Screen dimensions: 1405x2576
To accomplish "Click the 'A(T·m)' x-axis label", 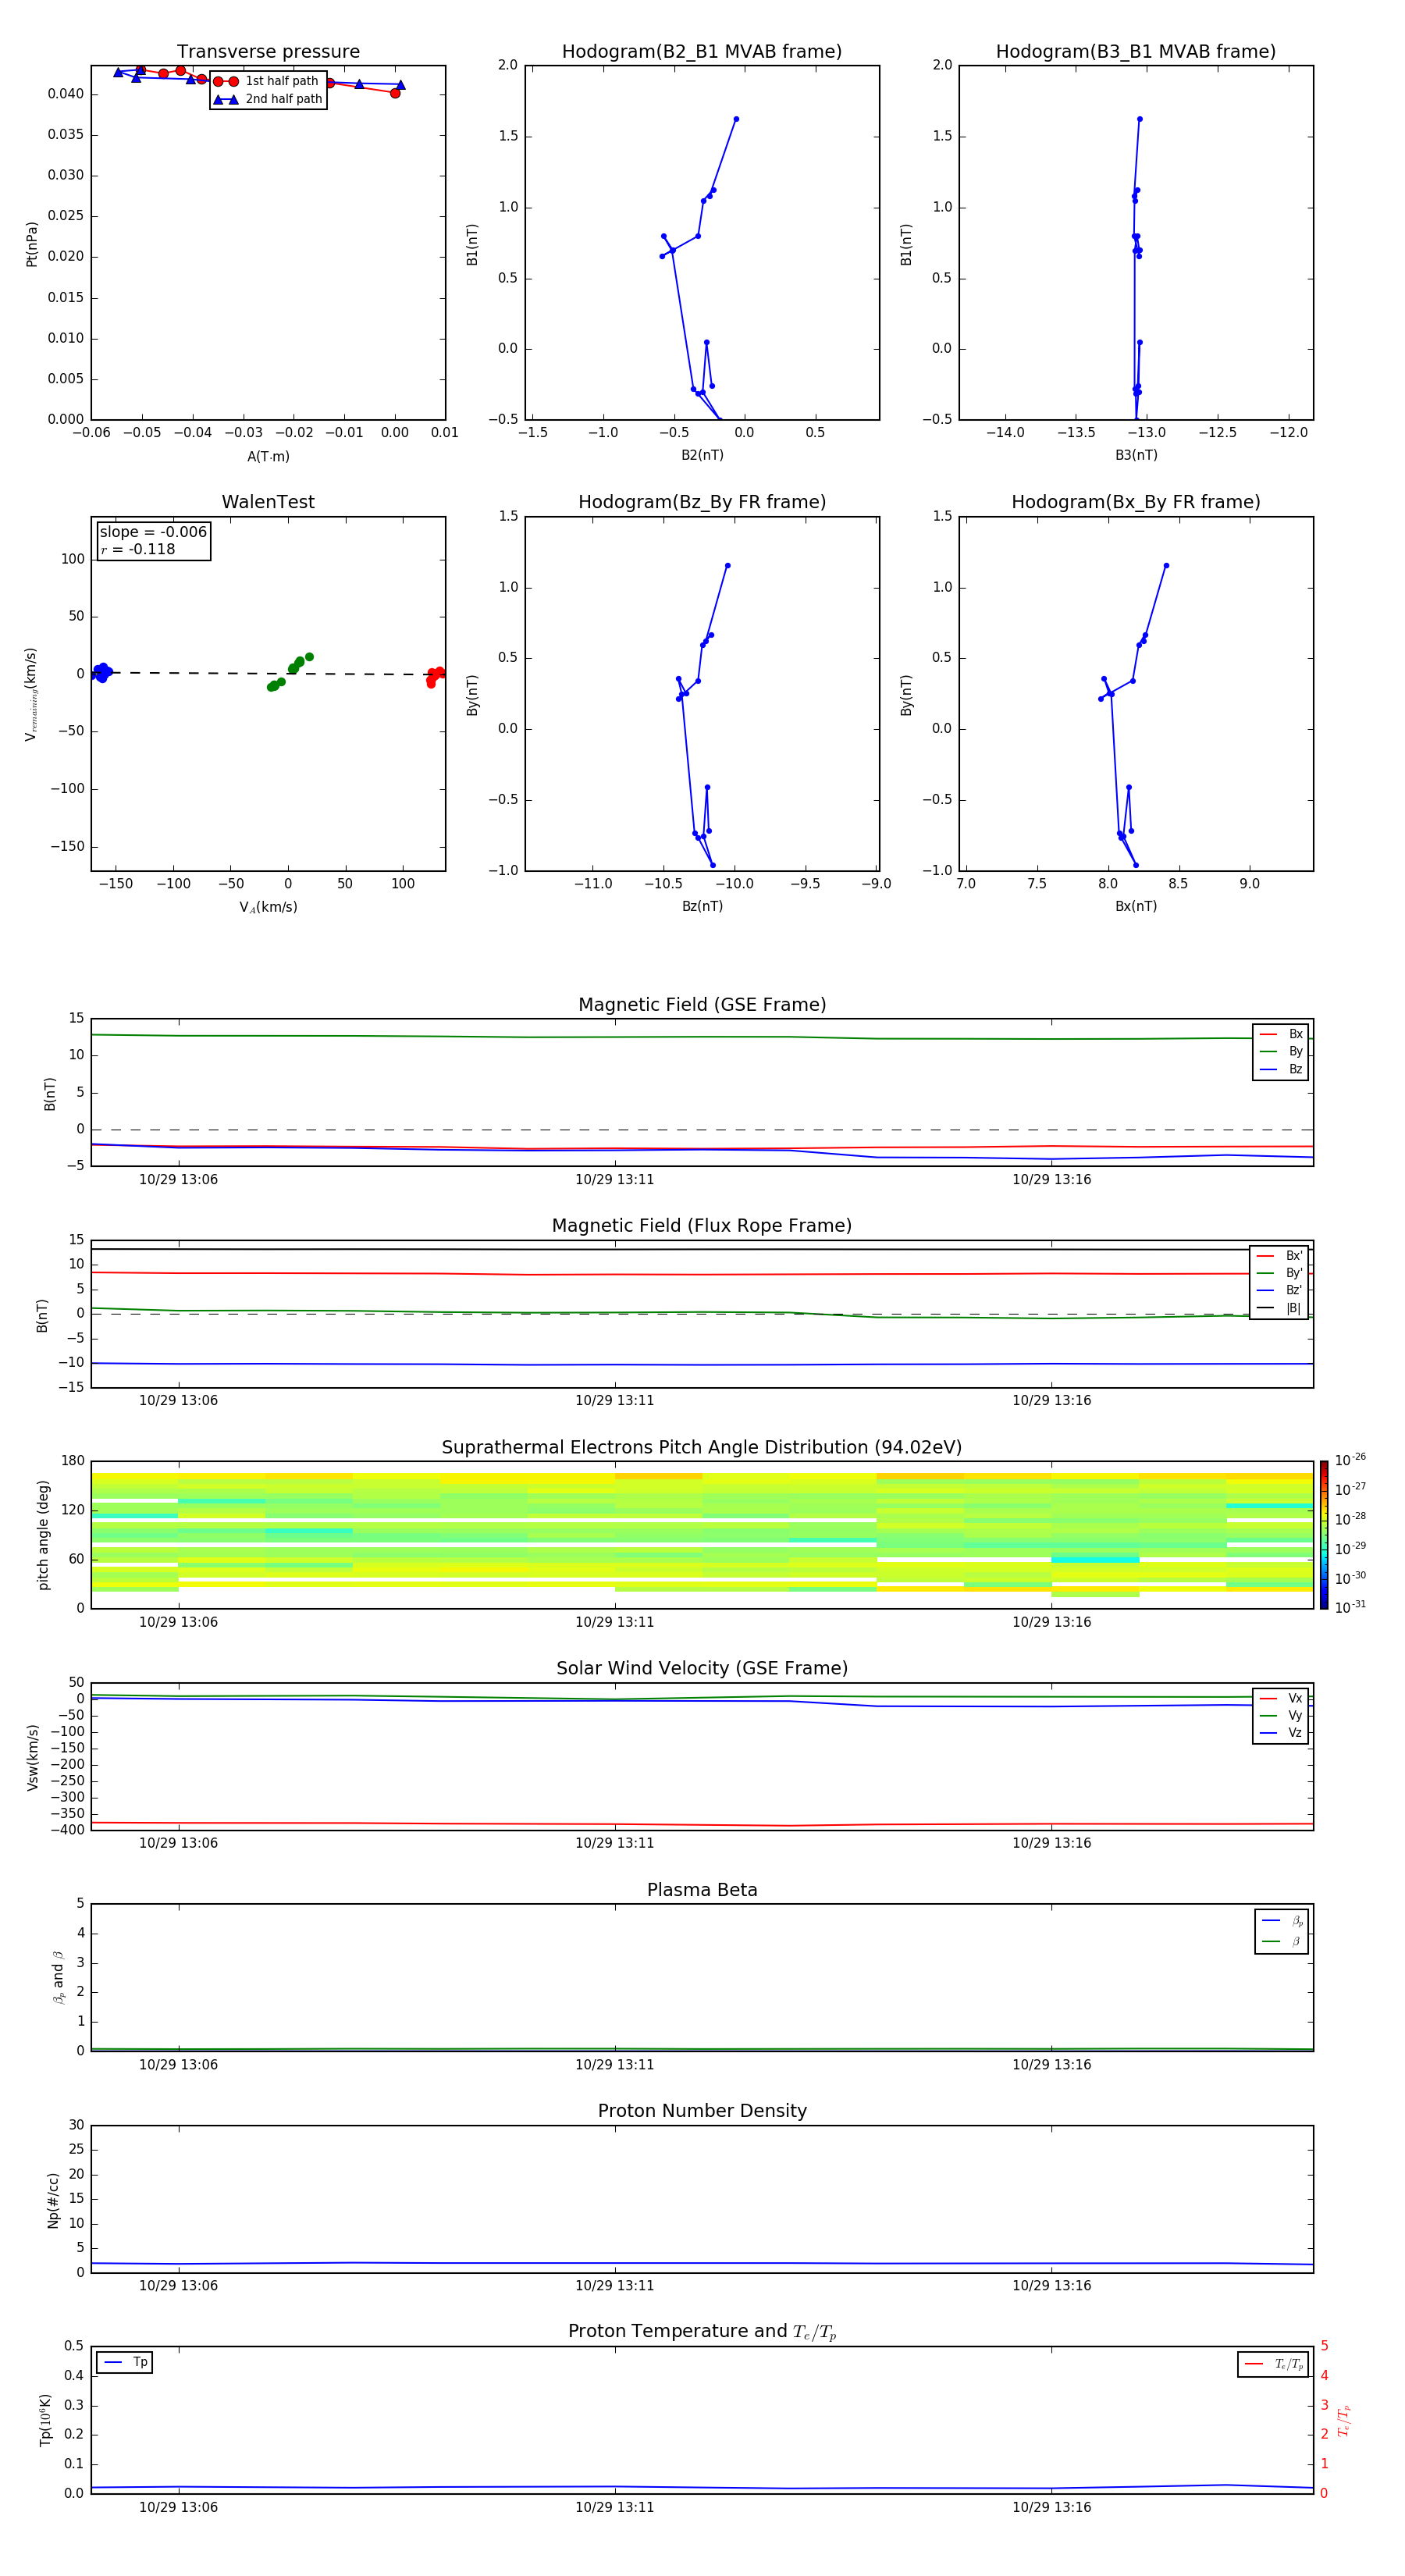I will coord(268,457).
